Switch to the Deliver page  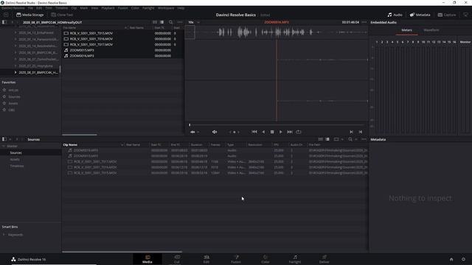point(324,259)
